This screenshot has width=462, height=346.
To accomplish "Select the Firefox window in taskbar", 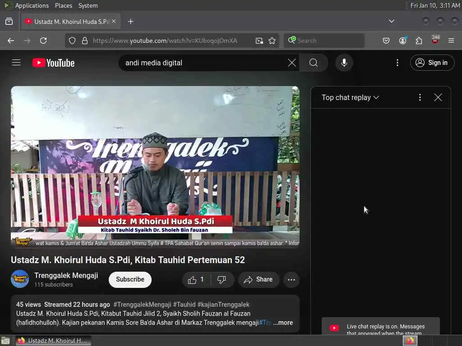I will coord(53,341).
